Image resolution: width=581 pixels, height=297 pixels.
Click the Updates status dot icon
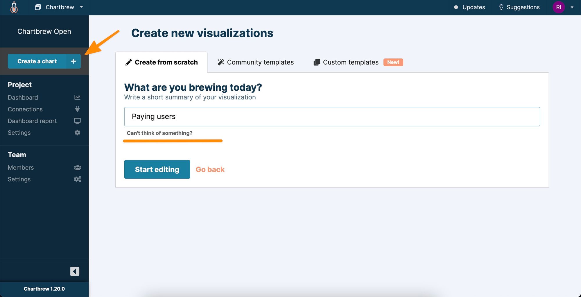456,7
